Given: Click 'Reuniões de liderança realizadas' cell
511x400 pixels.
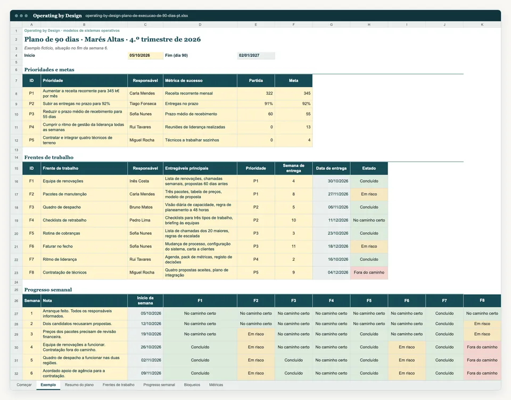Looking at the screenshot, I should 200,127.
